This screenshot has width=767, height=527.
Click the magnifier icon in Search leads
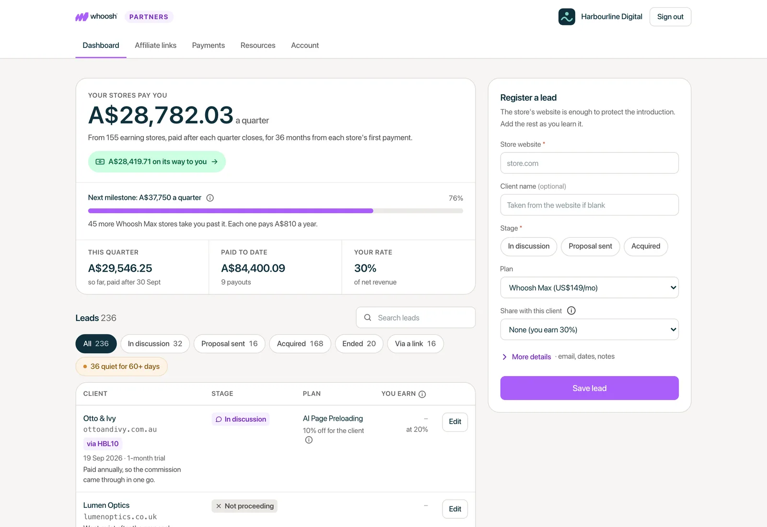point(368,318)
